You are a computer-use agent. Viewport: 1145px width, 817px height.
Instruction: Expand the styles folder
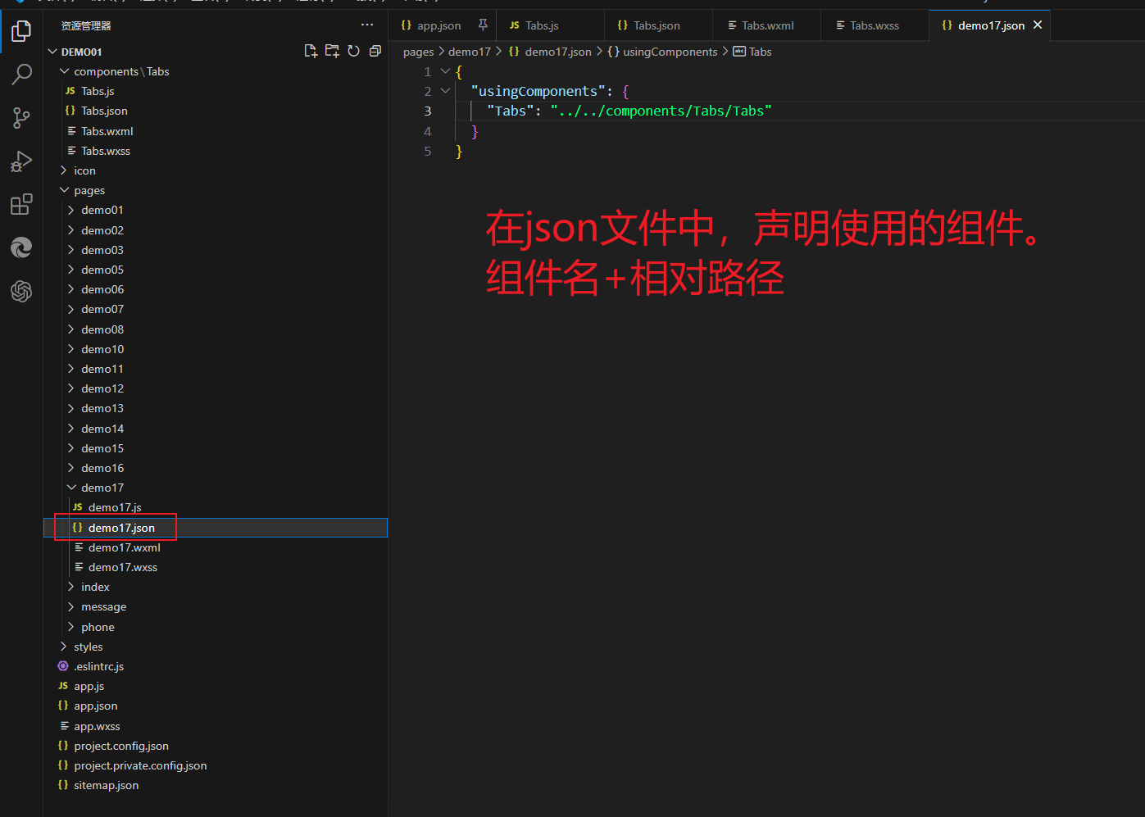pyautogui.click(x=215, y=647)
